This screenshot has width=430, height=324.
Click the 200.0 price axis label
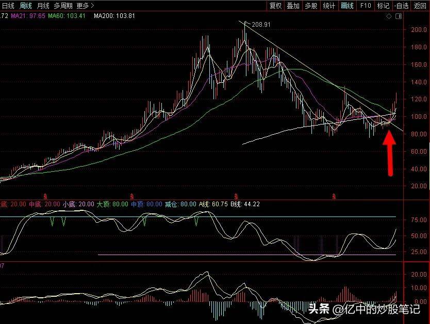[x=419, y=29]
